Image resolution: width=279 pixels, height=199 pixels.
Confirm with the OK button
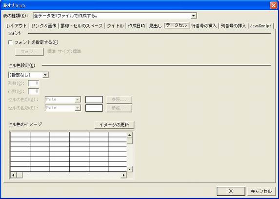click(231, 191)
